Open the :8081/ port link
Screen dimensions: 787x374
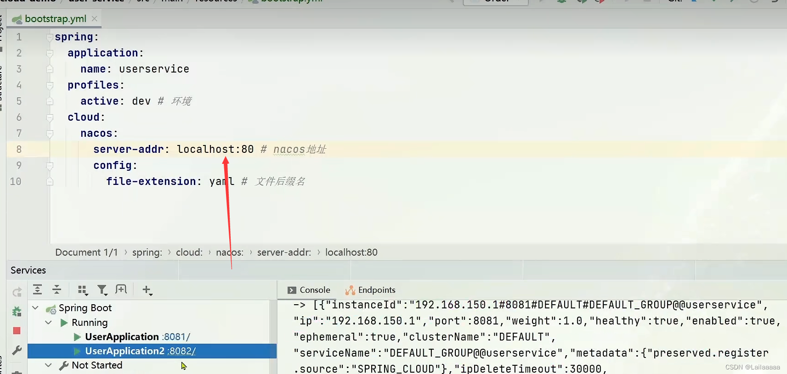click(x=176, y=337)
